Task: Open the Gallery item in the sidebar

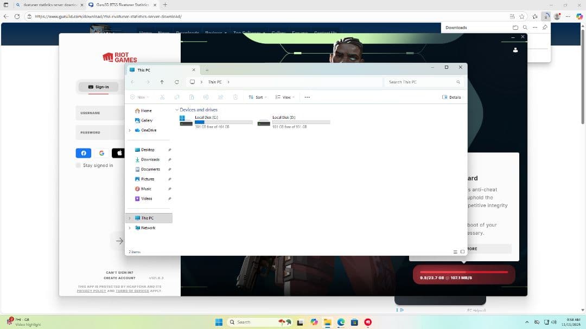Action: [146, 120]
